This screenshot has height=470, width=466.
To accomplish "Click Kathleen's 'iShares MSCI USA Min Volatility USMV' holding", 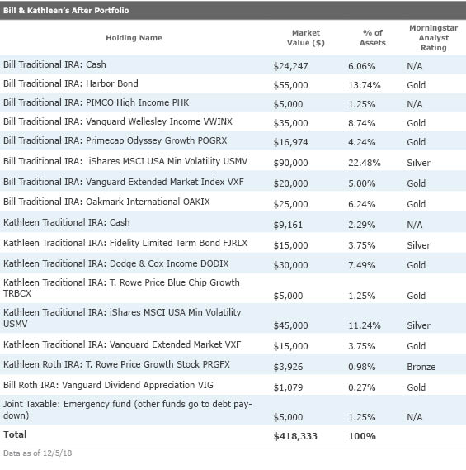I will point(122,318).
